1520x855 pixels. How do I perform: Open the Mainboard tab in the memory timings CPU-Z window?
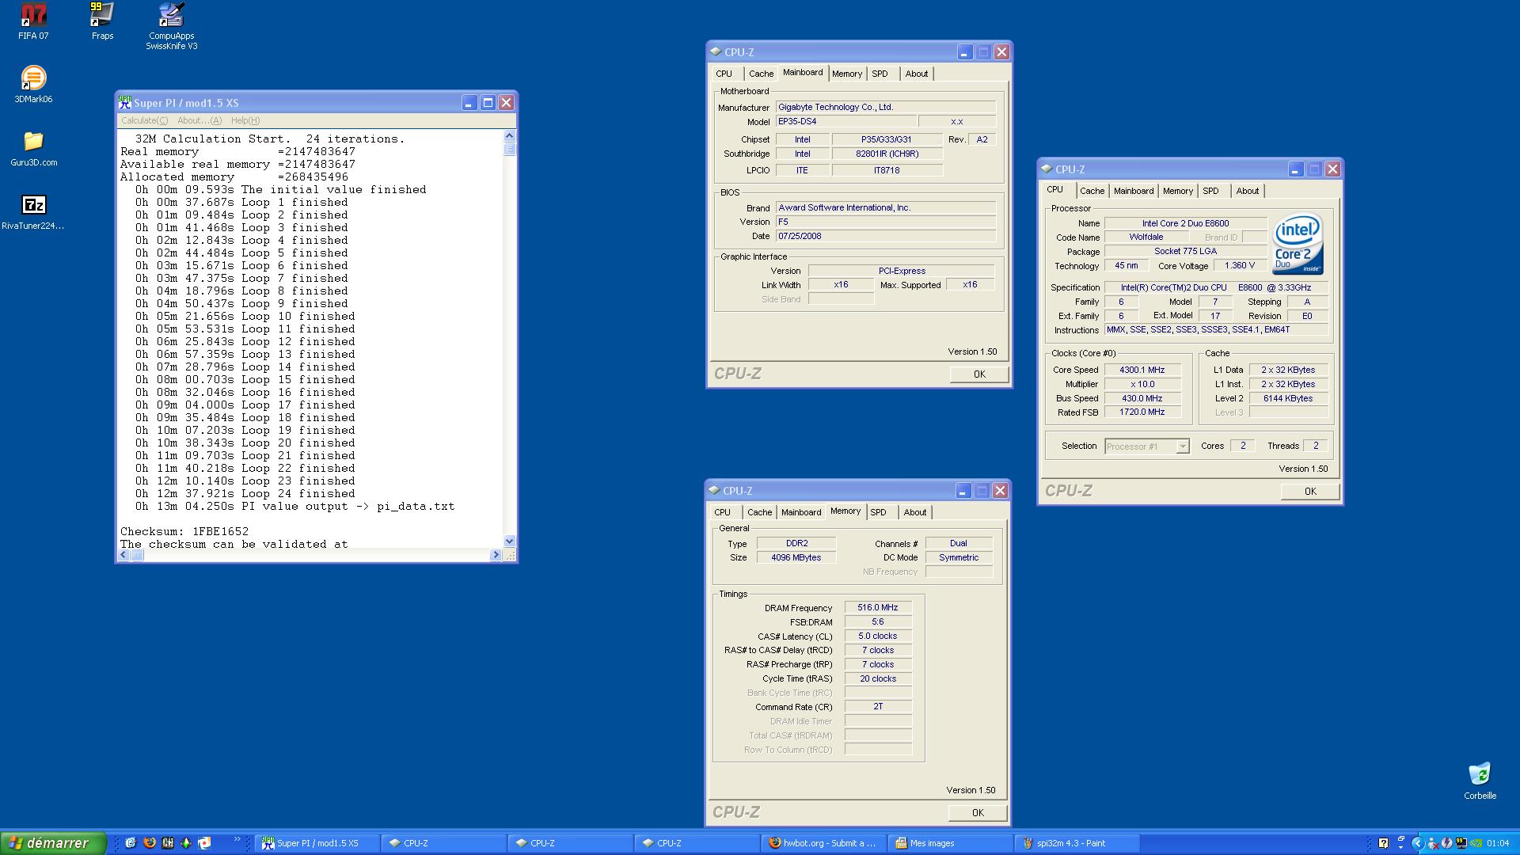(x=801, y=512)
